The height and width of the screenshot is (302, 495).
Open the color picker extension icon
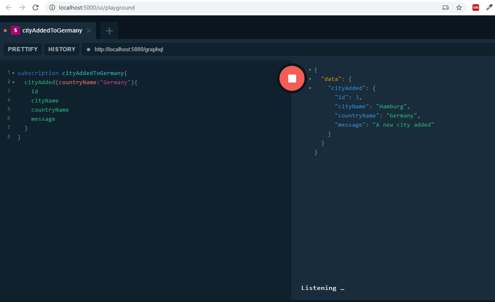[489, 7]
